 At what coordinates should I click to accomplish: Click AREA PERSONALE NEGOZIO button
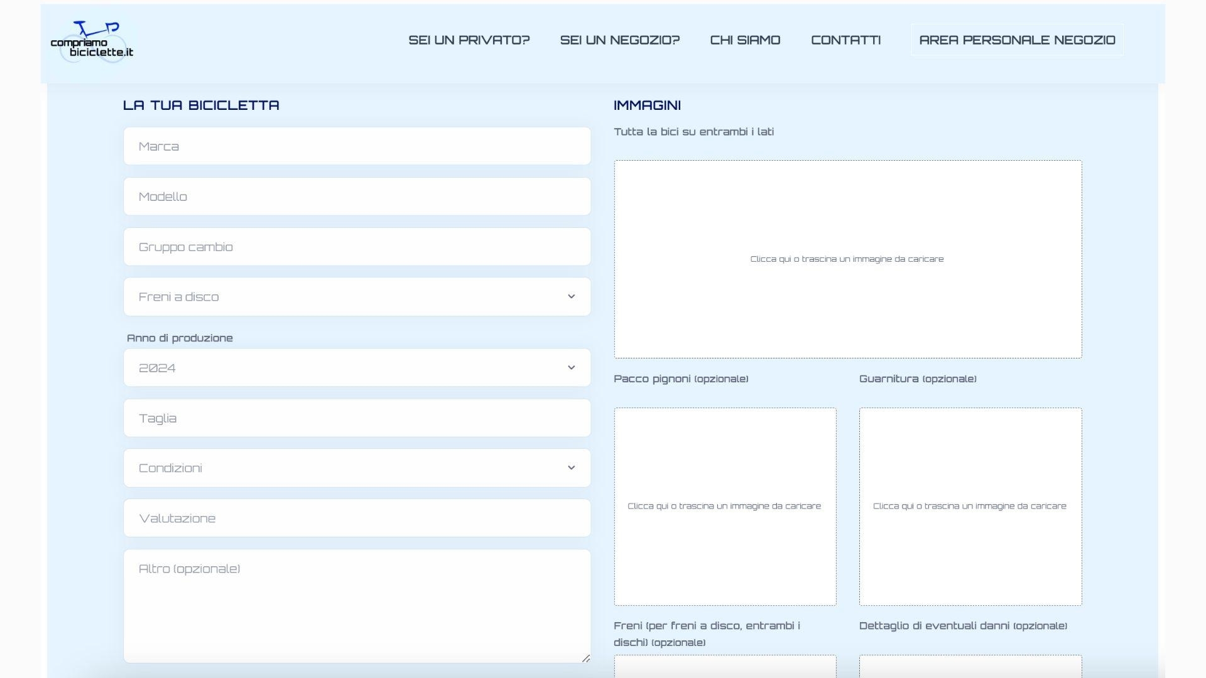tap(1016, 40)
